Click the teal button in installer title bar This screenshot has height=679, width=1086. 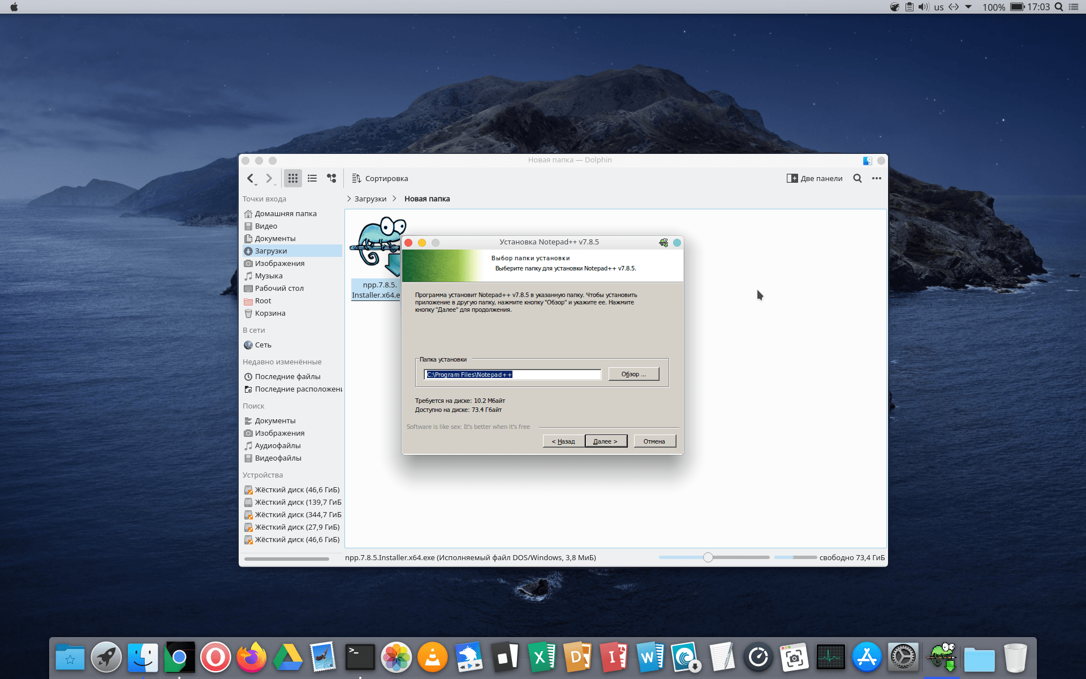(x=677, y=242)
